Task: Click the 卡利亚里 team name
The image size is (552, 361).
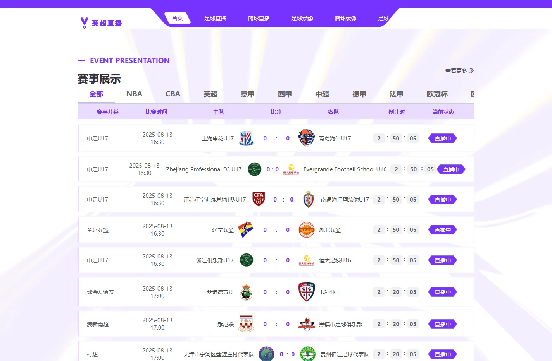Action: (330, 292)
